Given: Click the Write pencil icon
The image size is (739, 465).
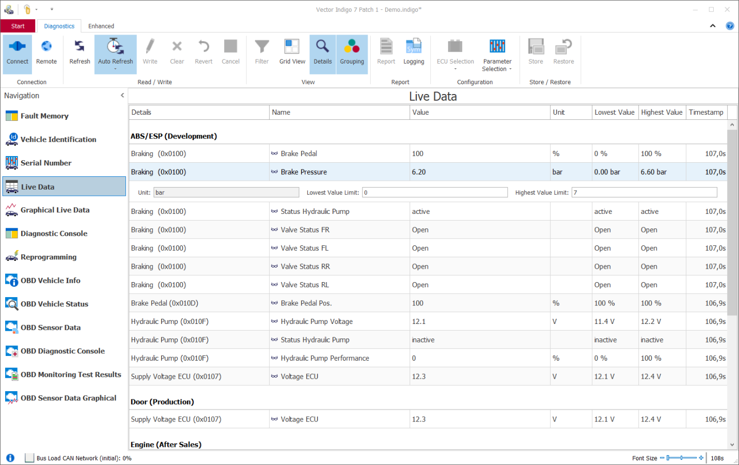Looking at the screenshot, I should coord(150,47).
